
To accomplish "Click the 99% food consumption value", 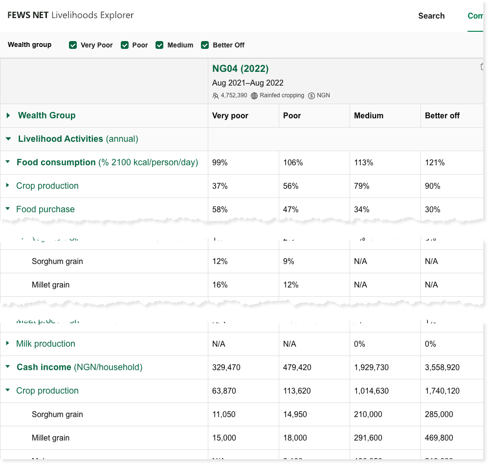I will [x=220, y=162].
